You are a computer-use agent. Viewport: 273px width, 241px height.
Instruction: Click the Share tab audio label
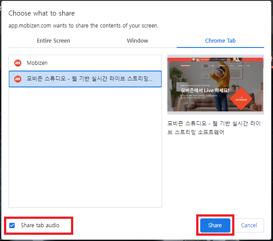tap(40, 225)
